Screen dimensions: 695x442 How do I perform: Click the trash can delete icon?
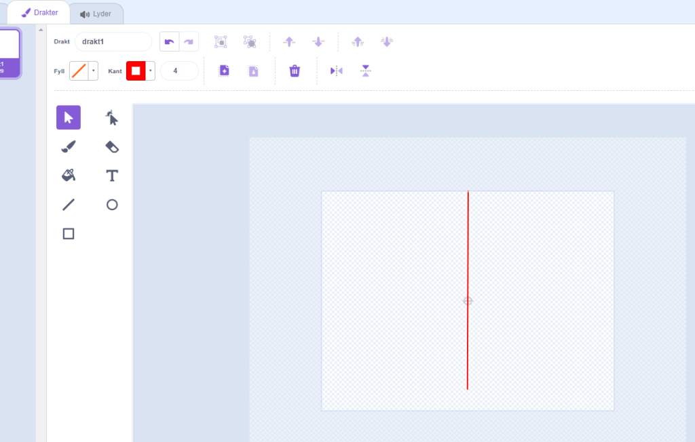click(295, 71)
